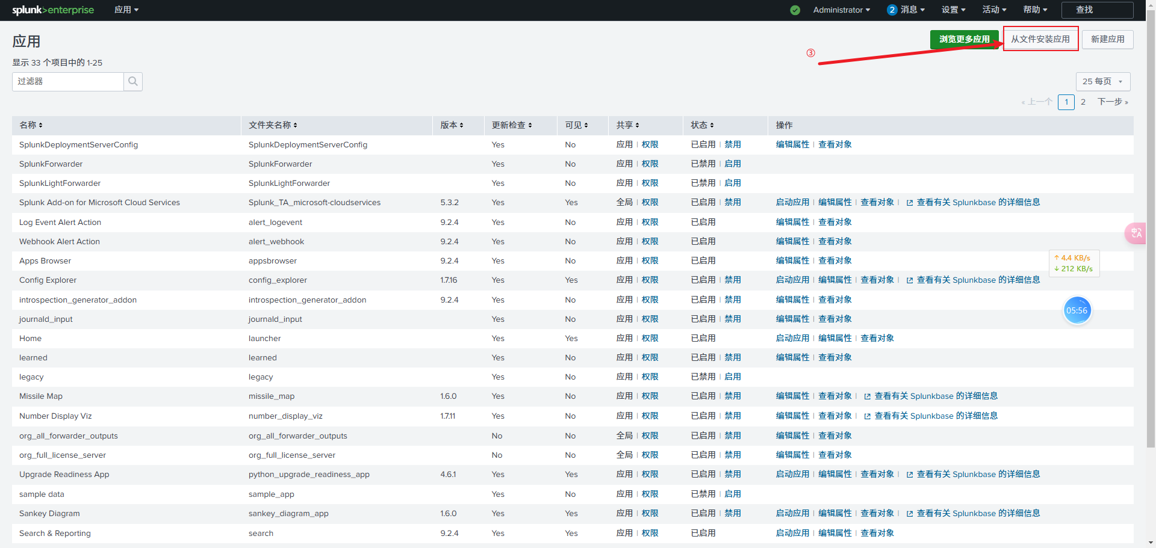Open the 应用 menu in top bar

click(126, 10)
